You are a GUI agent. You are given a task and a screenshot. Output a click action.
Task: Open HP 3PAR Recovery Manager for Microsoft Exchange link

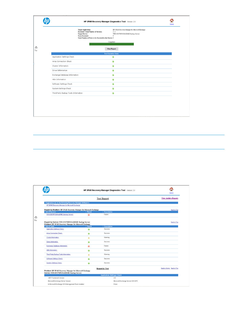click(x=63, y=205)
